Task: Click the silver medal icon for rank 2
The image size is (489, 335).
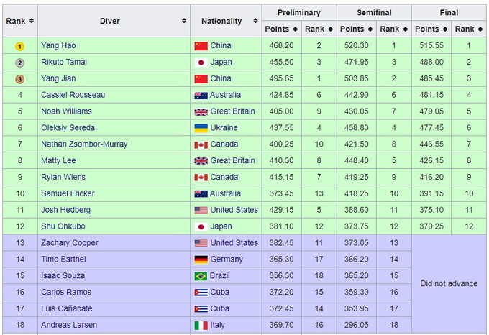Action: point(19,63)
